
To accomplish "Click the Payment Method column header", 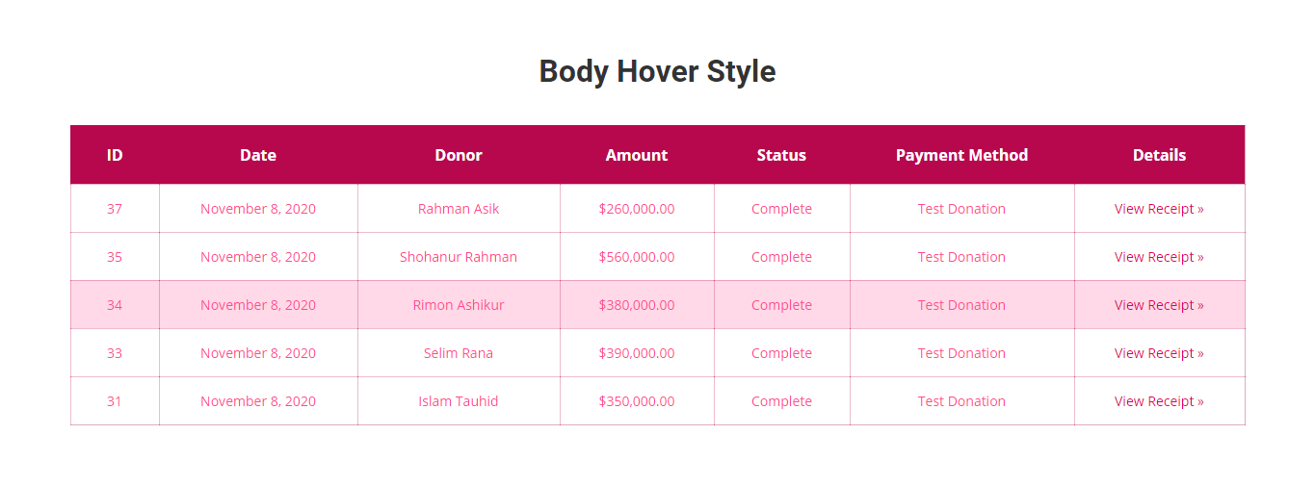I will [961, 155].
